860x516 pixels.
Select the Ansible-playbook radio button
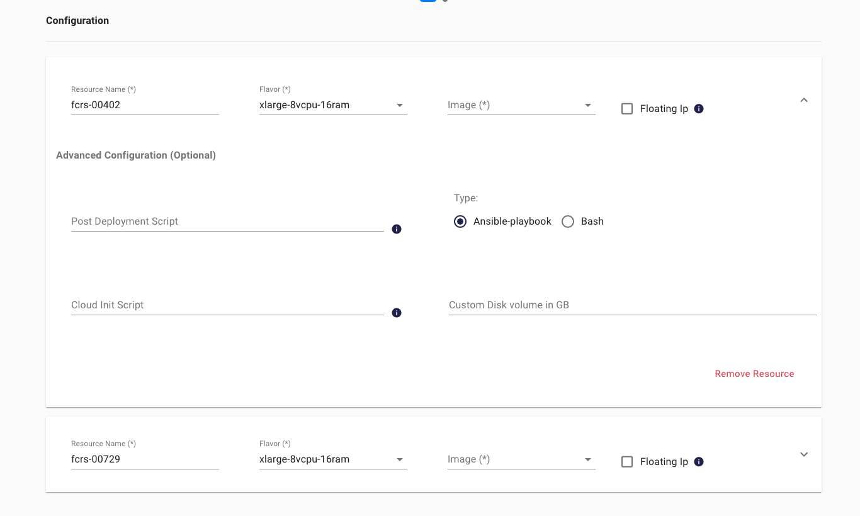[x=460, y=222]
